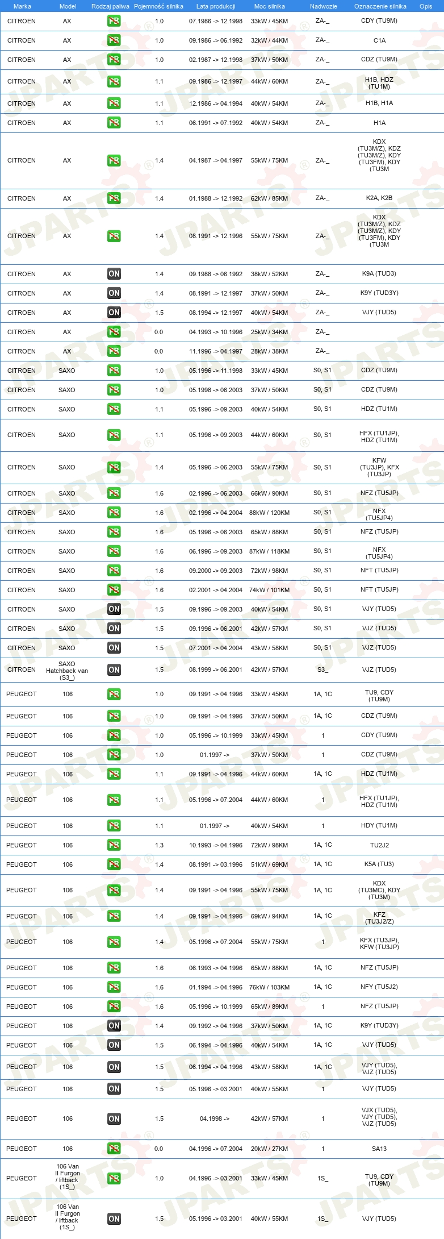
Task: Click the Moc silnika column header
Action: click(x=270, y=6)
